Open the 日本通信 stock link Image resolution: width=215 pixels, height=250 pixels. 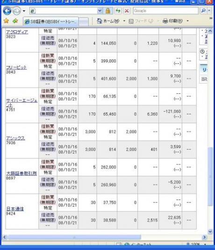tap(15, 208)
